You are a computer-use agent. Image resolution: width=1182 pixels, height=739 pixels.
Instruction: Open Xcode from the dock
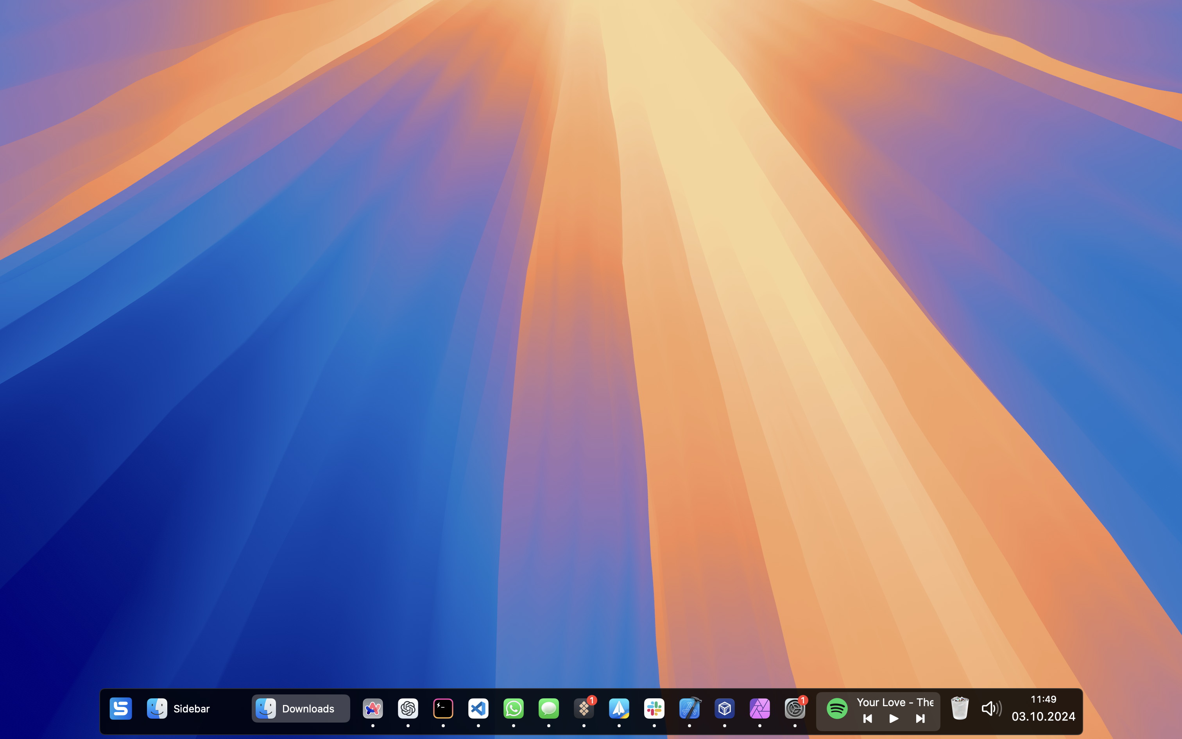point(689,708)
